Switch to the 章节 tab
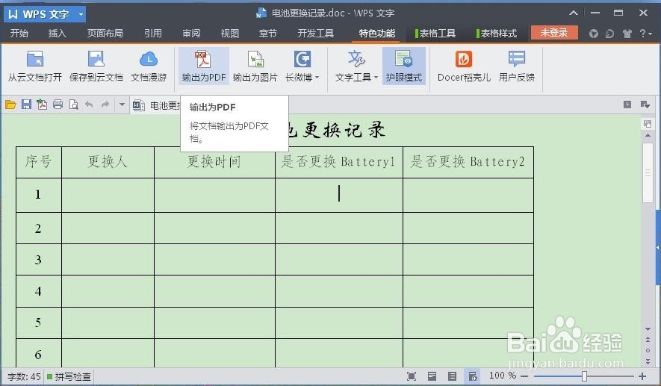Screen dimensions: 661x386 coord(268,34)
